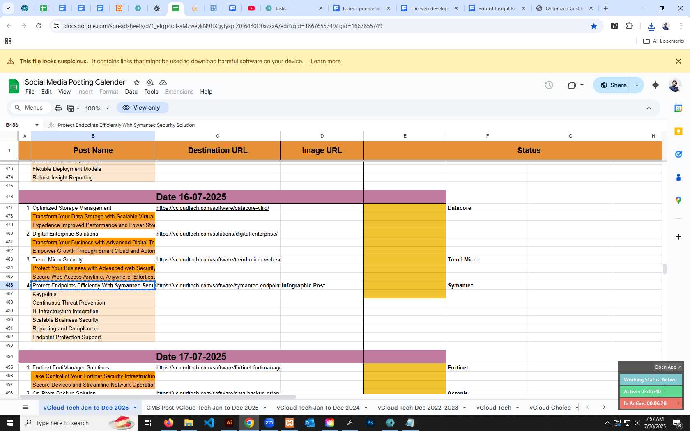
Task: Open Google Tasks side panel icon
Action: [x=678, y=154]
